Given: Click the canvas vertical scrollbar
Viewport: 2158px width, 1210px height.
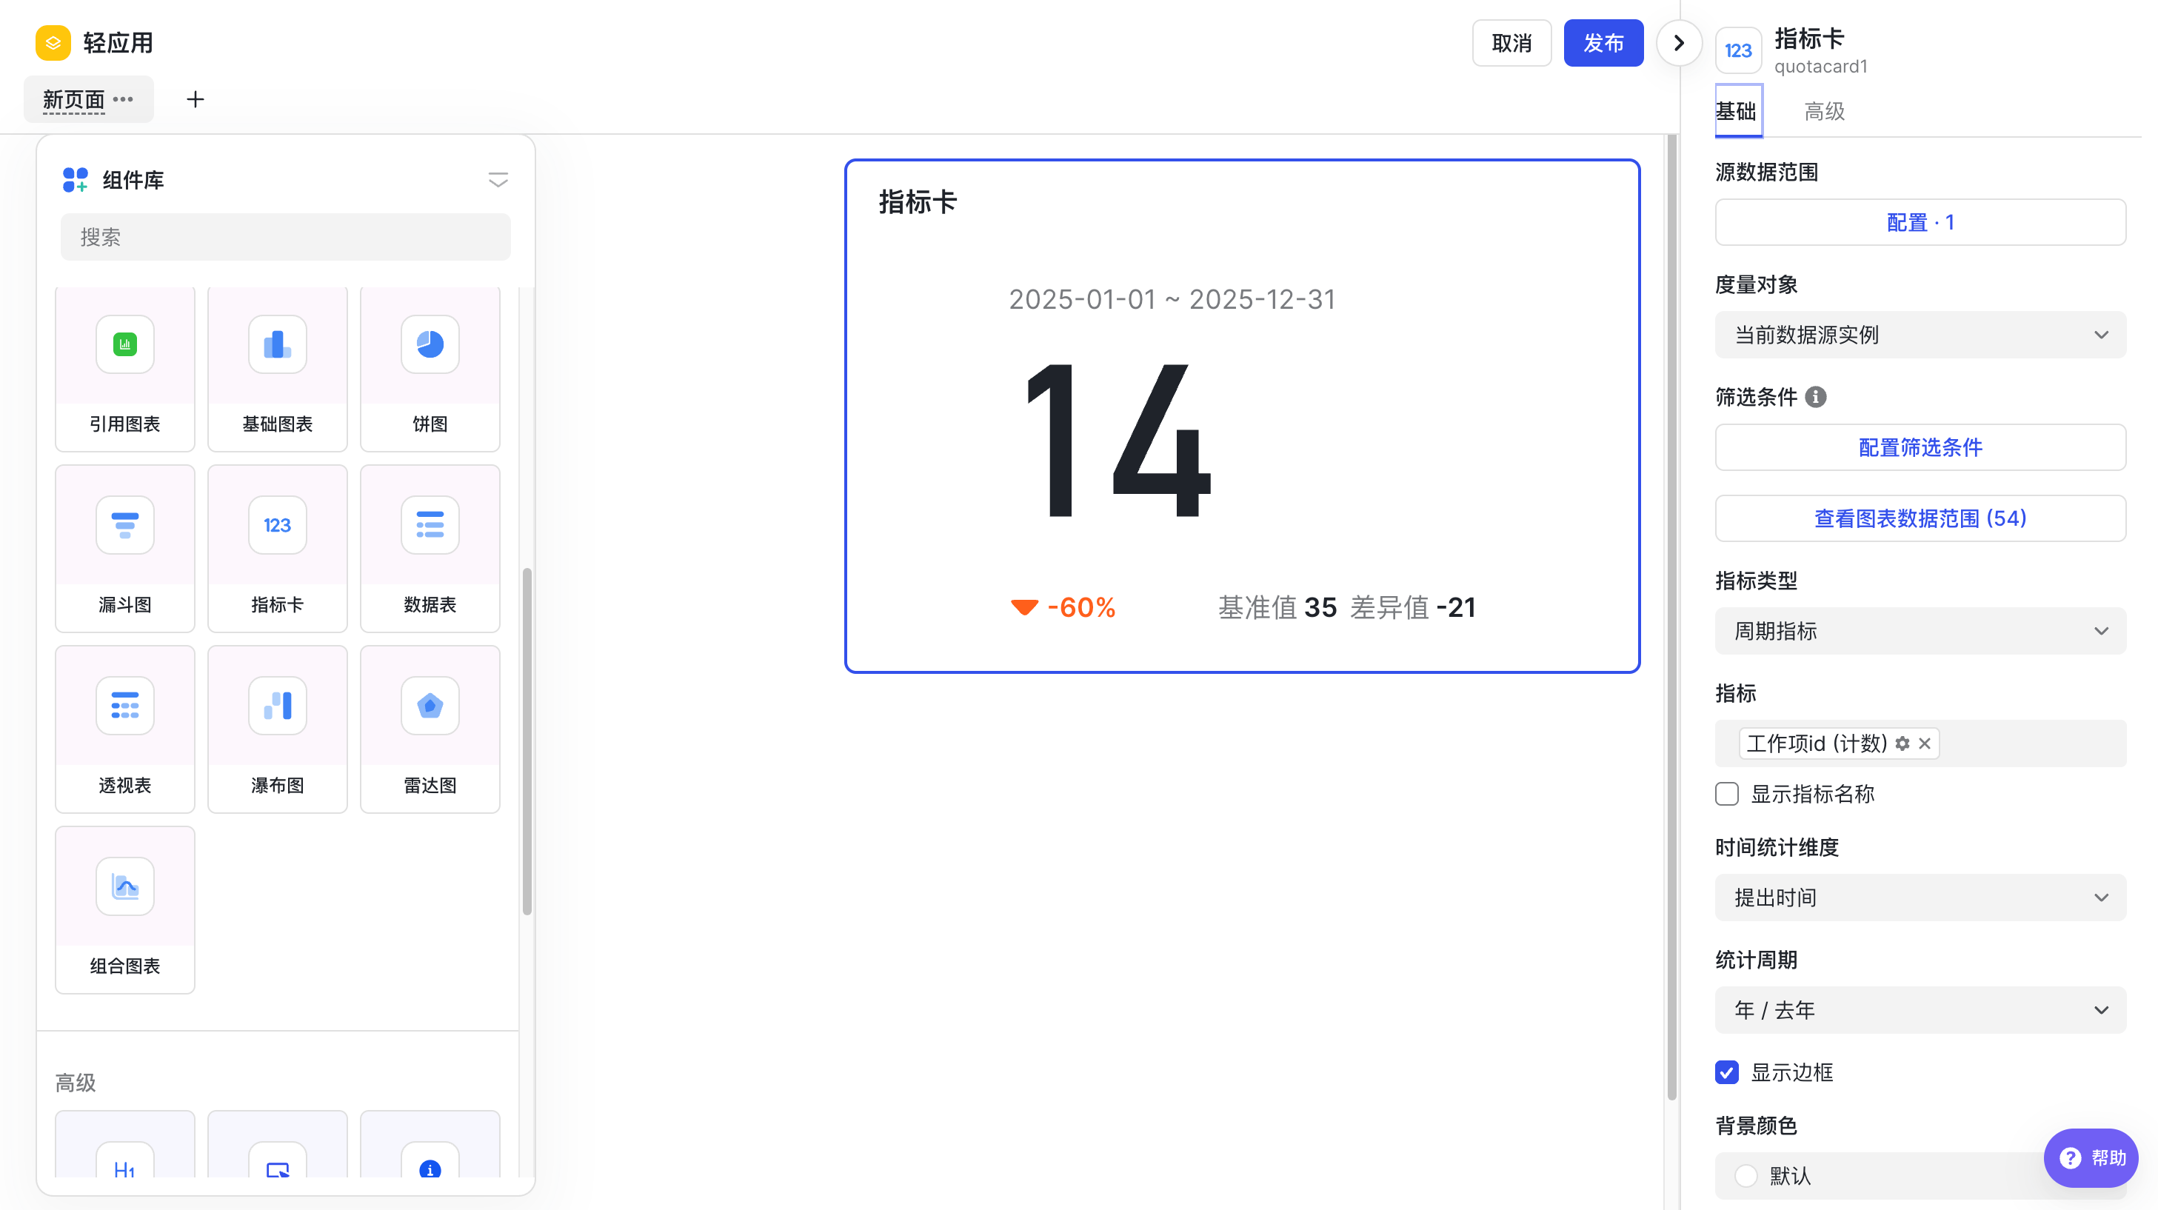Looking at the screenshot, I should click(1671, 616).
